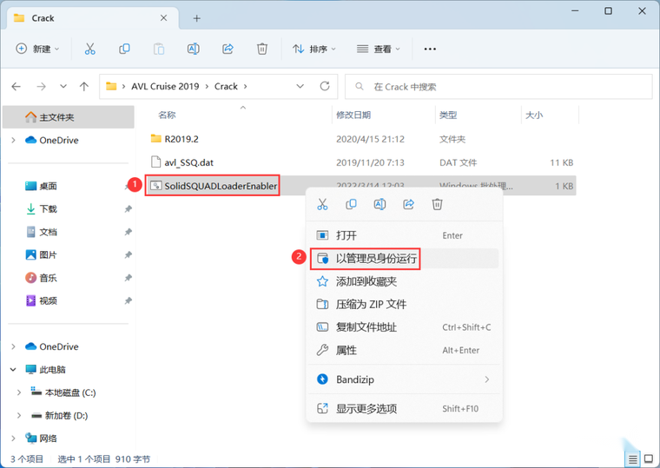Screen dimensions: 660x468
Task: Go forward with the right arrow
Action: (41, 86)
